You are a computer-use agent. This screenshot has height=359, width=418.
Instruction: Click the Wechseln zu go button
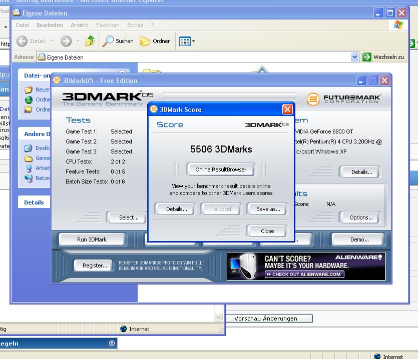pyautogui.click(x=383, y=57)
